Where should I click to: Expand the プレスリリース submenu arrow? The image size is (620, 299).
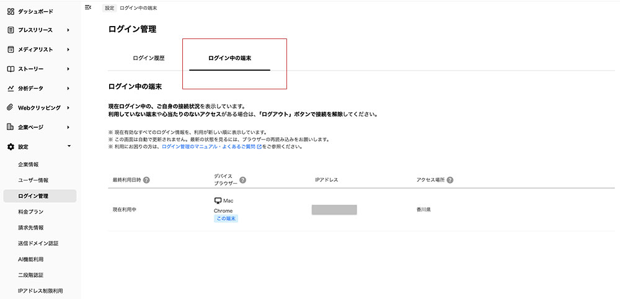tap(68, 30)
